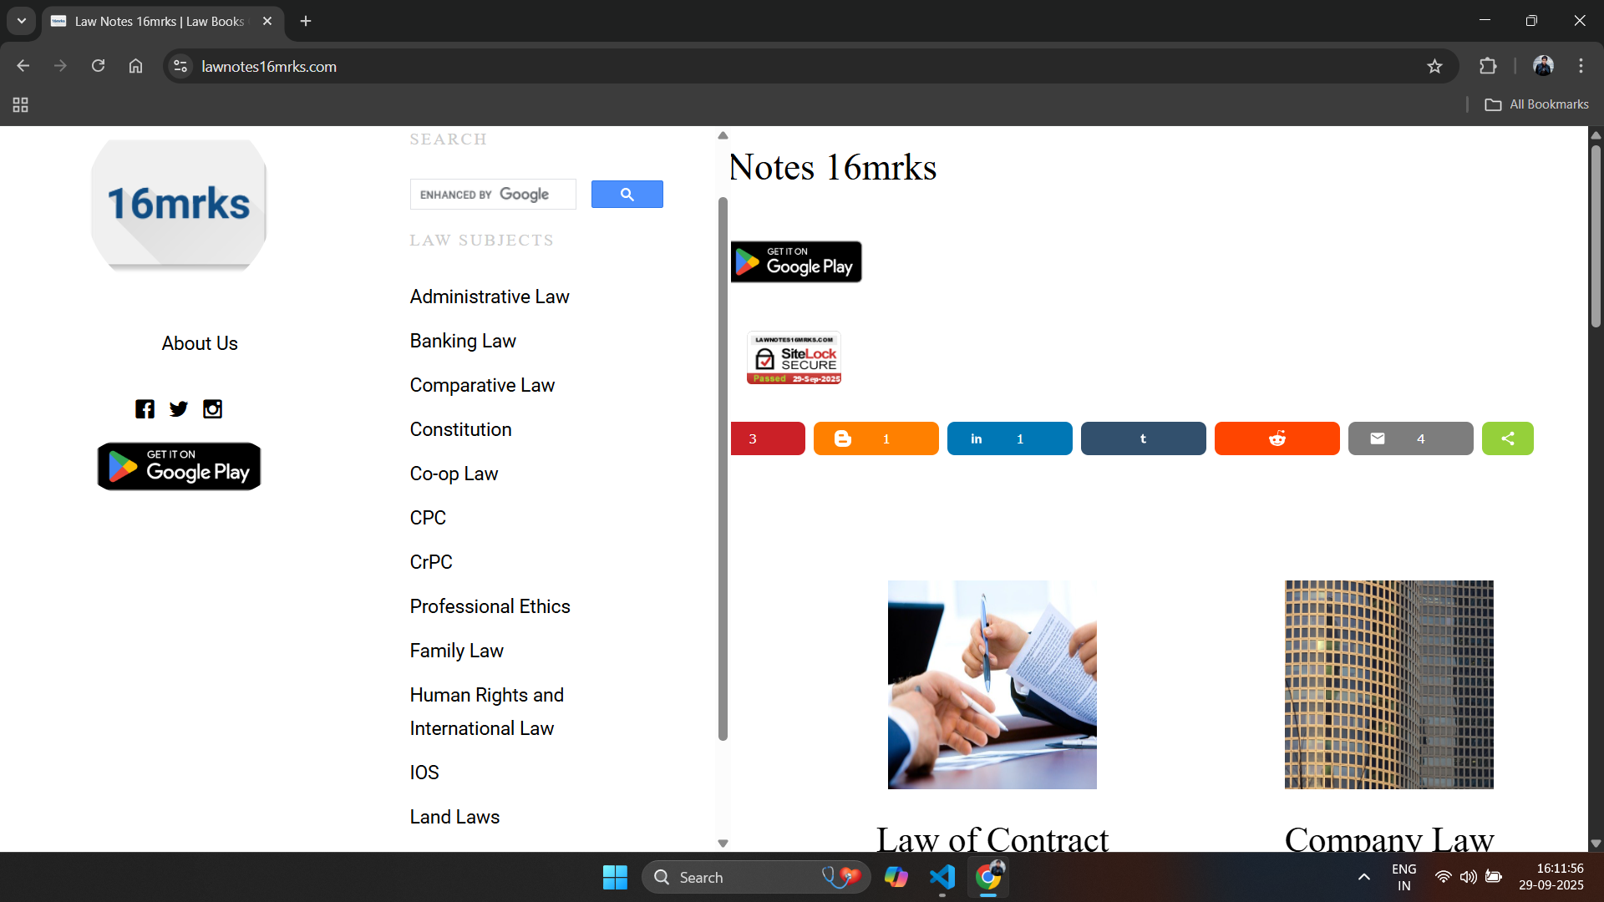Open the Law of Contract thumbnail
Screen dimensions: 1604x902
[992, 684]
